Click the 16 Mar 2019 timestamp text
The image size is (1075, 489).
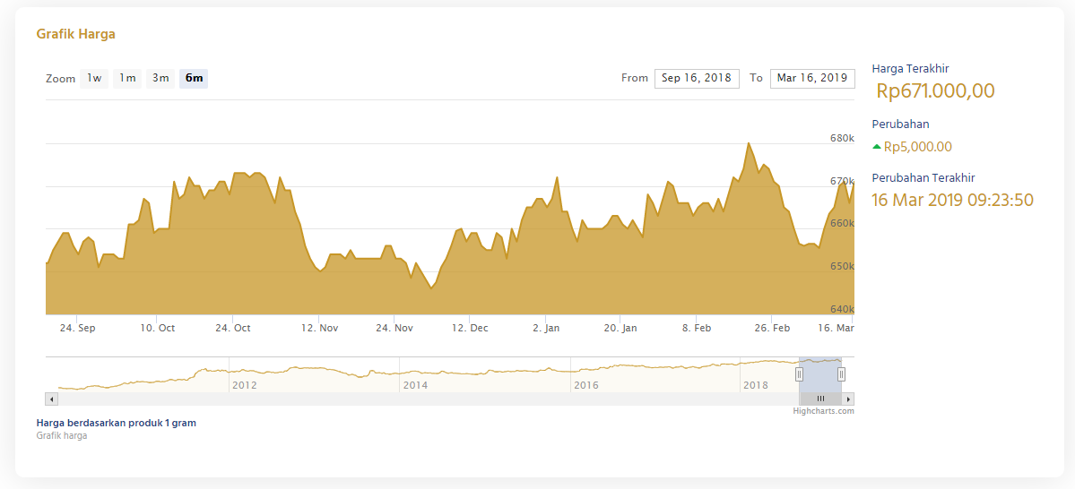(x=952, y=200)
